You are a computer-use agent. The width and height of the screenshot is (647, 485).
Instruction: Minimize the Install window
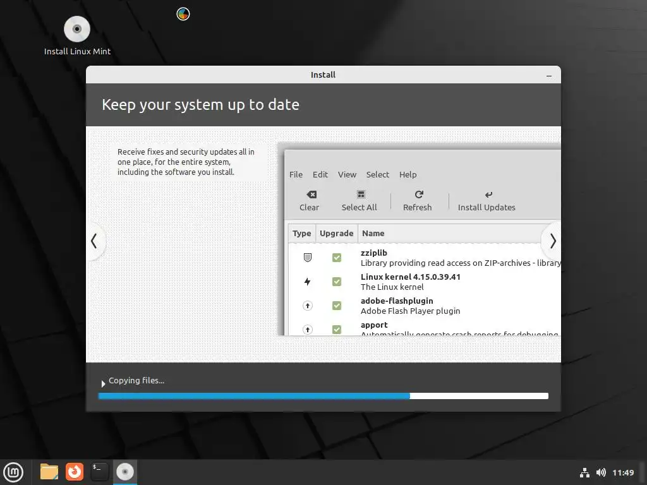coord(549,76)
